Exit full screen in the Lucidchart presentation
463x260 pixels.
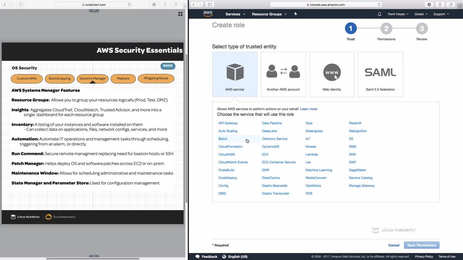(x=180, y=14)
